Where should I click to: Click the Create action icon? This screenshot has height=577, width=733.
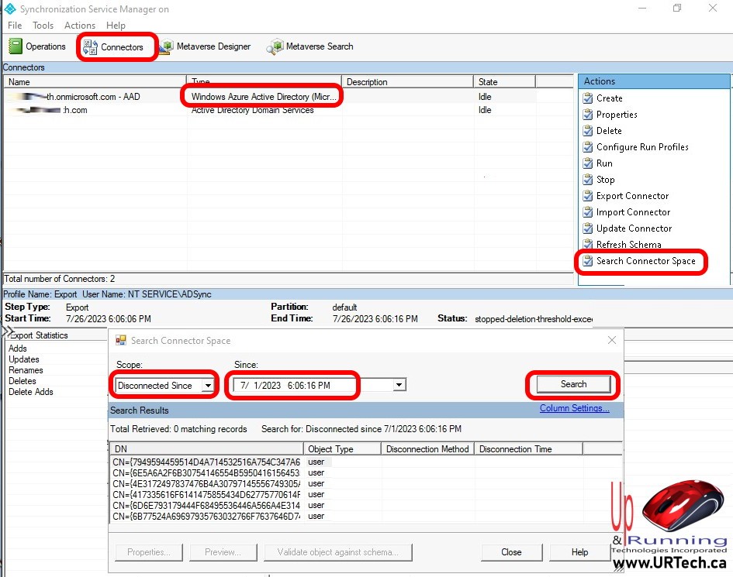588,98
